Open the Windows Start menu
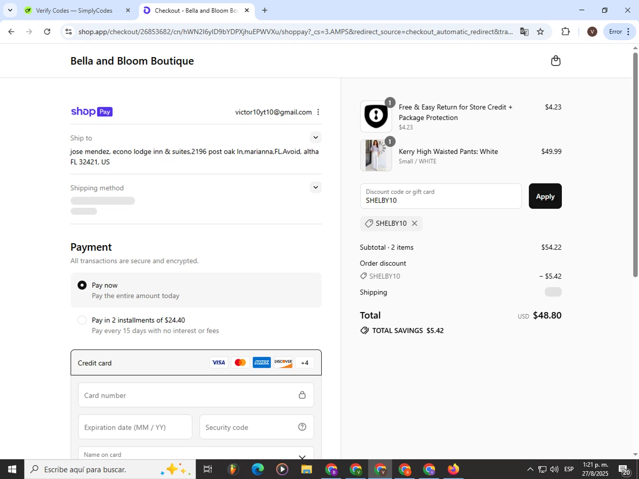 (12, 469)
